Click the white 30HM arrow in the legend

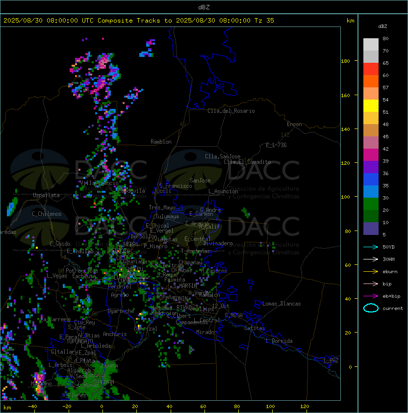pyautogui.click(x=371, y=259)
